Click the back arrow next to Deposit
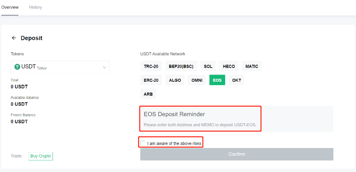This screenshot has width=356, height=172. pos(14,38)
